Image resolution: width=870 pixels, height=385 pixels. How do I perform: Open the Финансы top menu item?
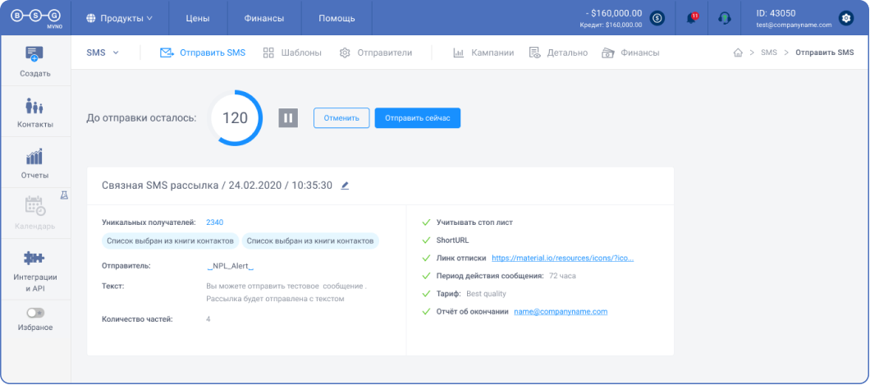click(x=264, y=18)
